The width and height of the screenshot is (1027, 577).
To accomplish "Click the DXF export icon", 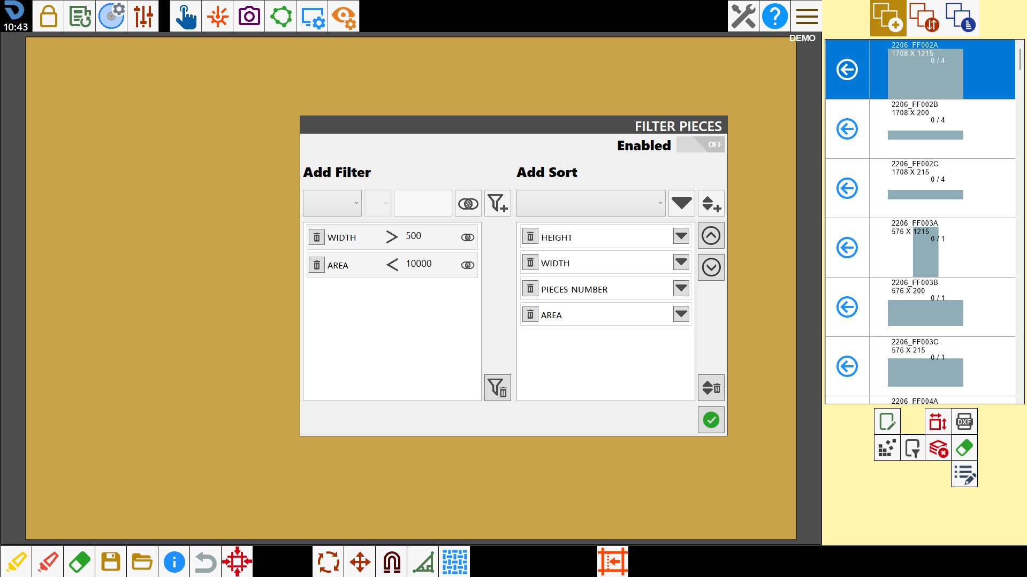I will coord(964,421).
